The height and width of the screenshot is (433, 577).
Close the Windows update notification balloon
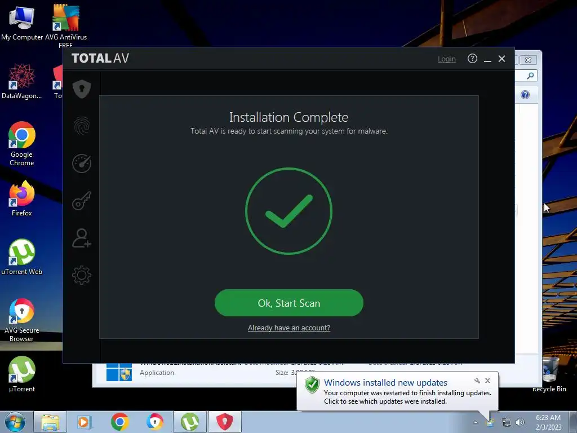click(x=487, y=381)
